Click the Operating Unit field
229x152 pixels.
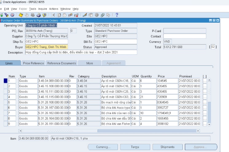click(x=41, y=25)
